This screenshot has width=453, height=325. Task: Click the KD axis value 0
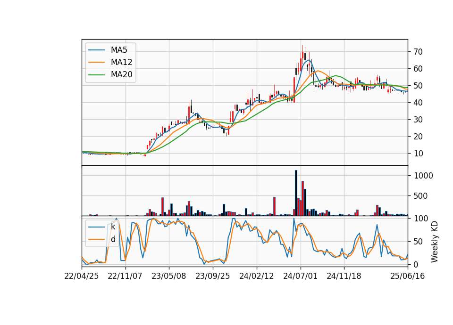click(x=416, y=264)
